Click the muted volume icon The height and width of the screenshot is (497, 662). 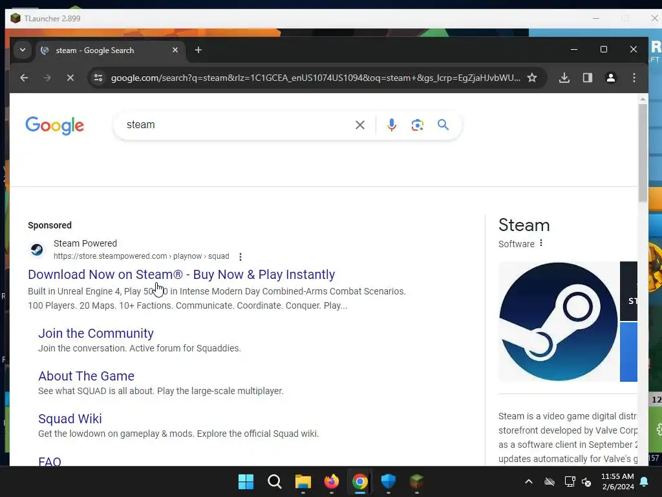[586, 481]
